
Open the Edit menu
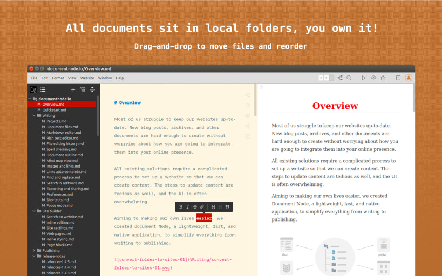45,78
